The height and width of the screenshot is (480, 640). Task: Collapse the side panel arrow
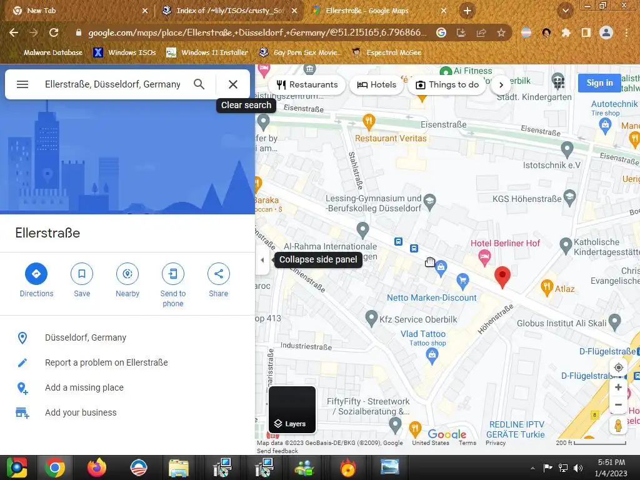pos(262,259)
